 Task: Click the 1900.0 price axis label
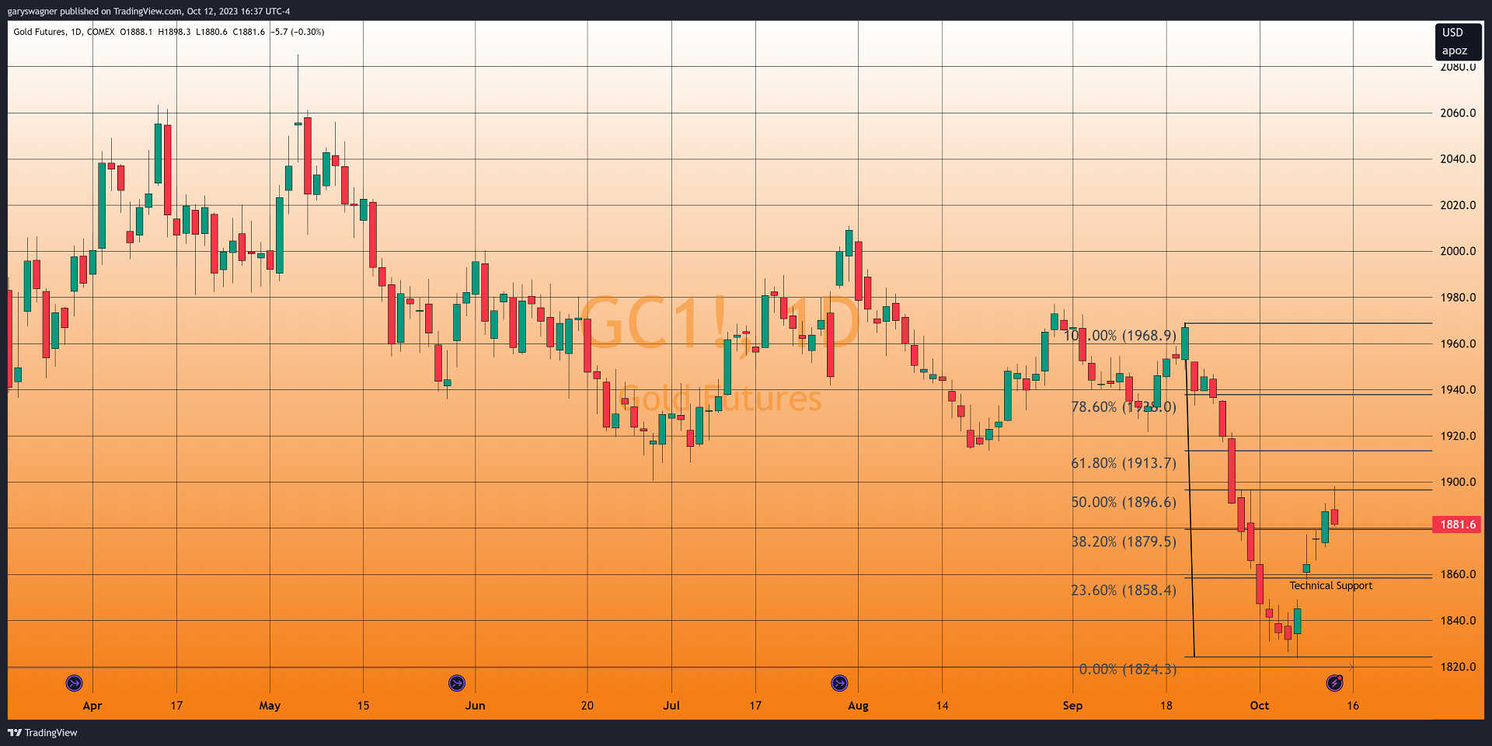click(1458, 482)
